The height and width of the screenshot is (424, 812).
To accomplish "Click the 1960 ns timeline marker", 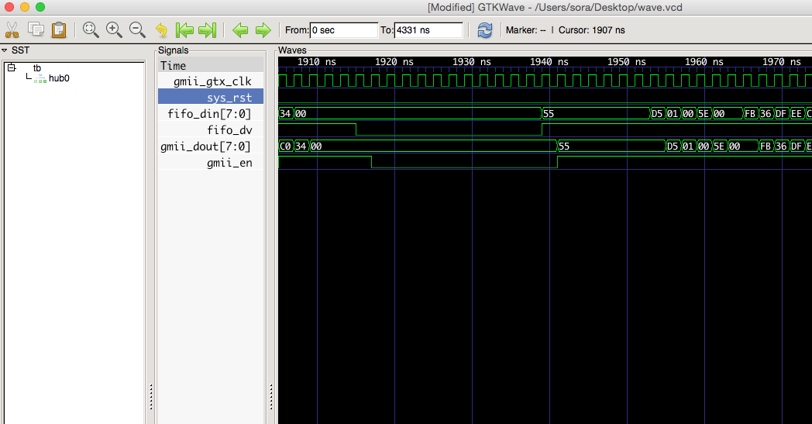I will pos(704,62).
